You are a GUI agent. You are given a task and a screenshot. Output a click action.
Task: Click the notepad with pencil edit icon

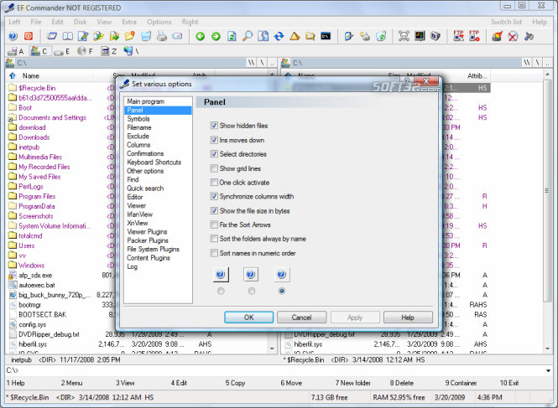tap(83, 36)
